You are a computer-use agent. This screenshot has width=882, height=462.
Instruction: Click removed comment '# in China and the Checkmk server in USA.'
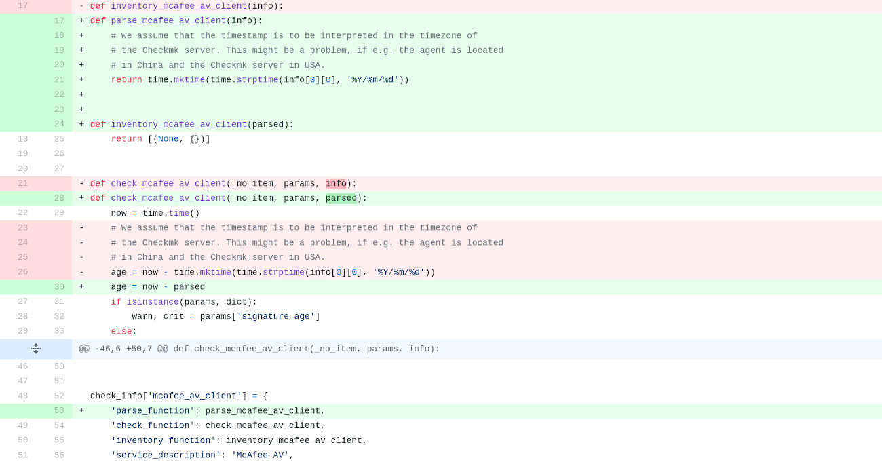(x=218, y=258)
